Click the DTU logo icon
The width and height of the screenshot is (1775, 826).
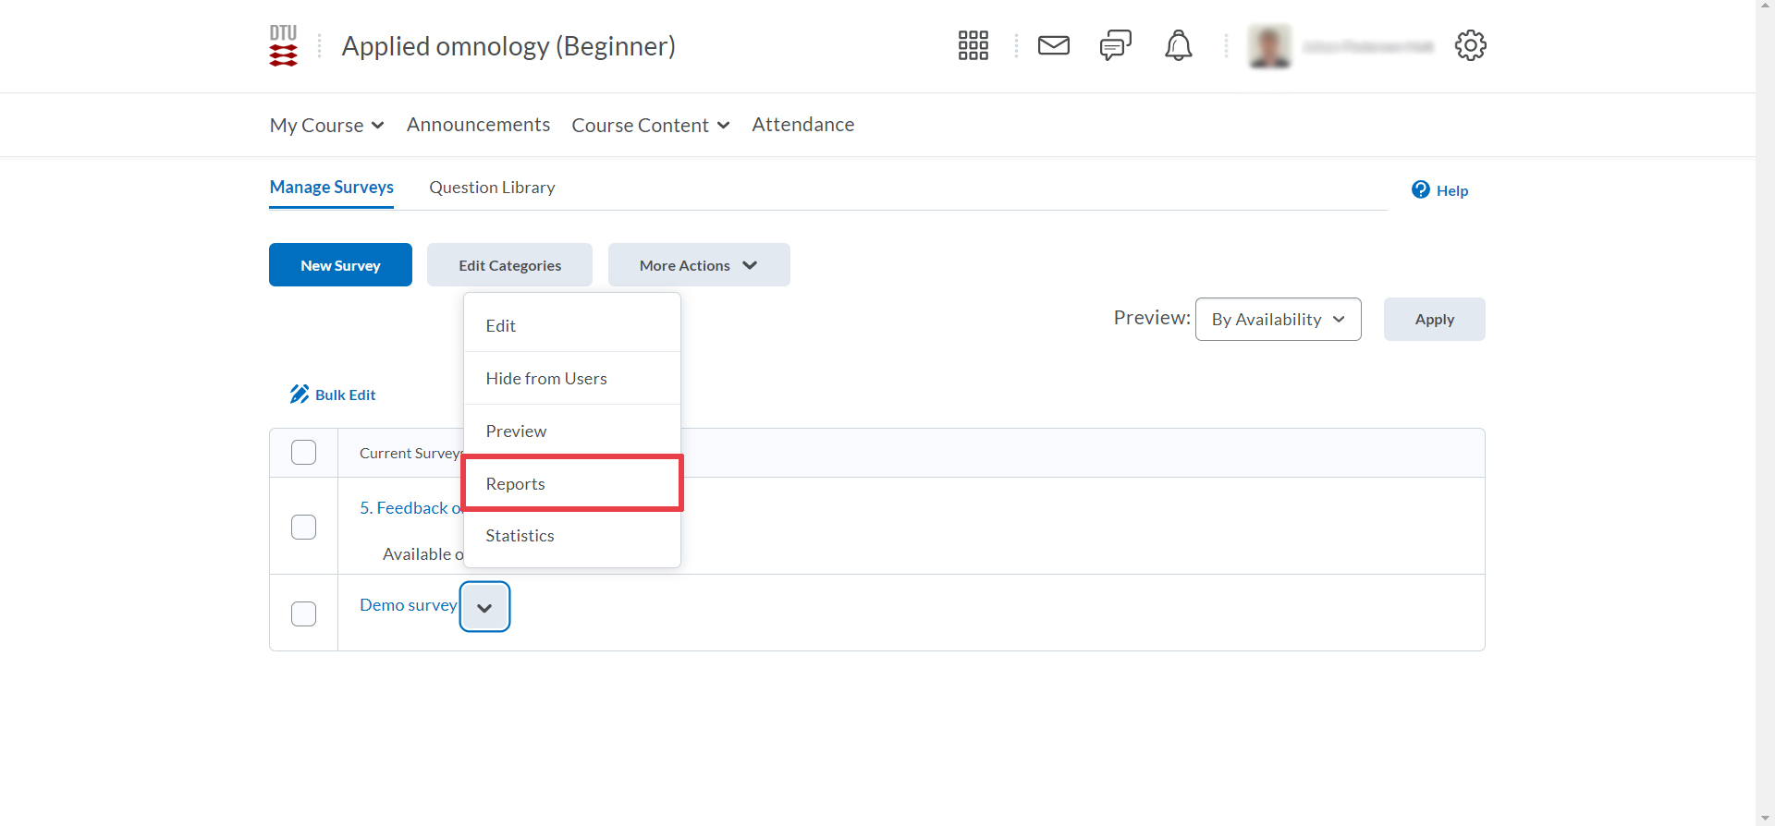click(x=283, y=45)
